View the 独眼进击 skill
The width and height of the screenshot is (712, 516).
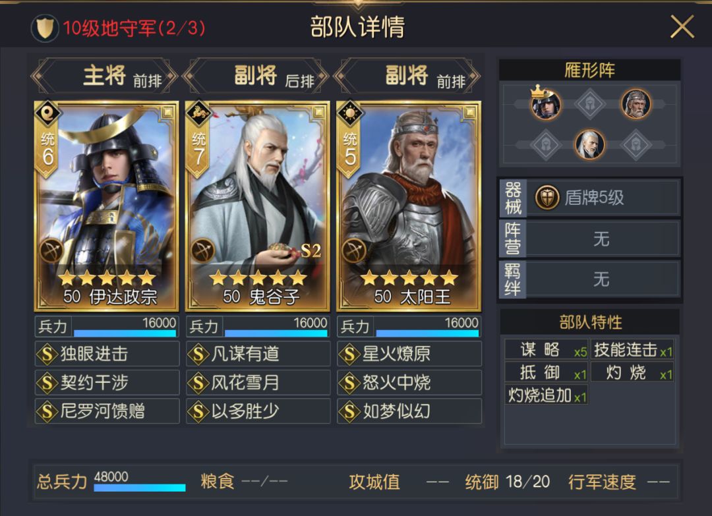[x=107, y=354]
